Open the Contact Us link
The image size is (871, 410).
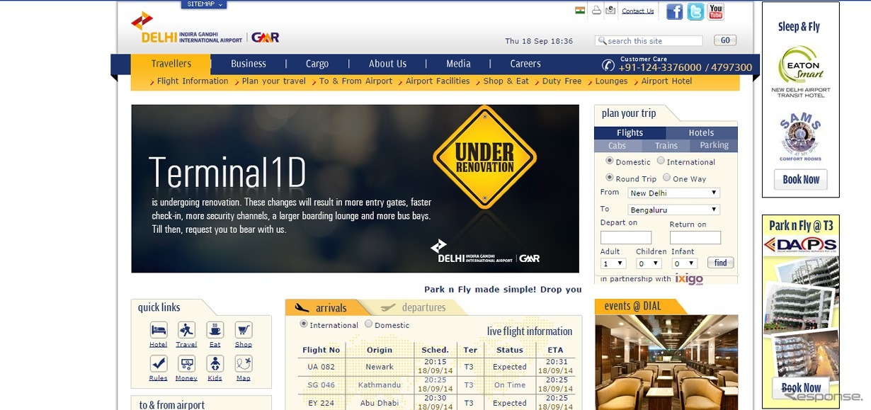638,11
